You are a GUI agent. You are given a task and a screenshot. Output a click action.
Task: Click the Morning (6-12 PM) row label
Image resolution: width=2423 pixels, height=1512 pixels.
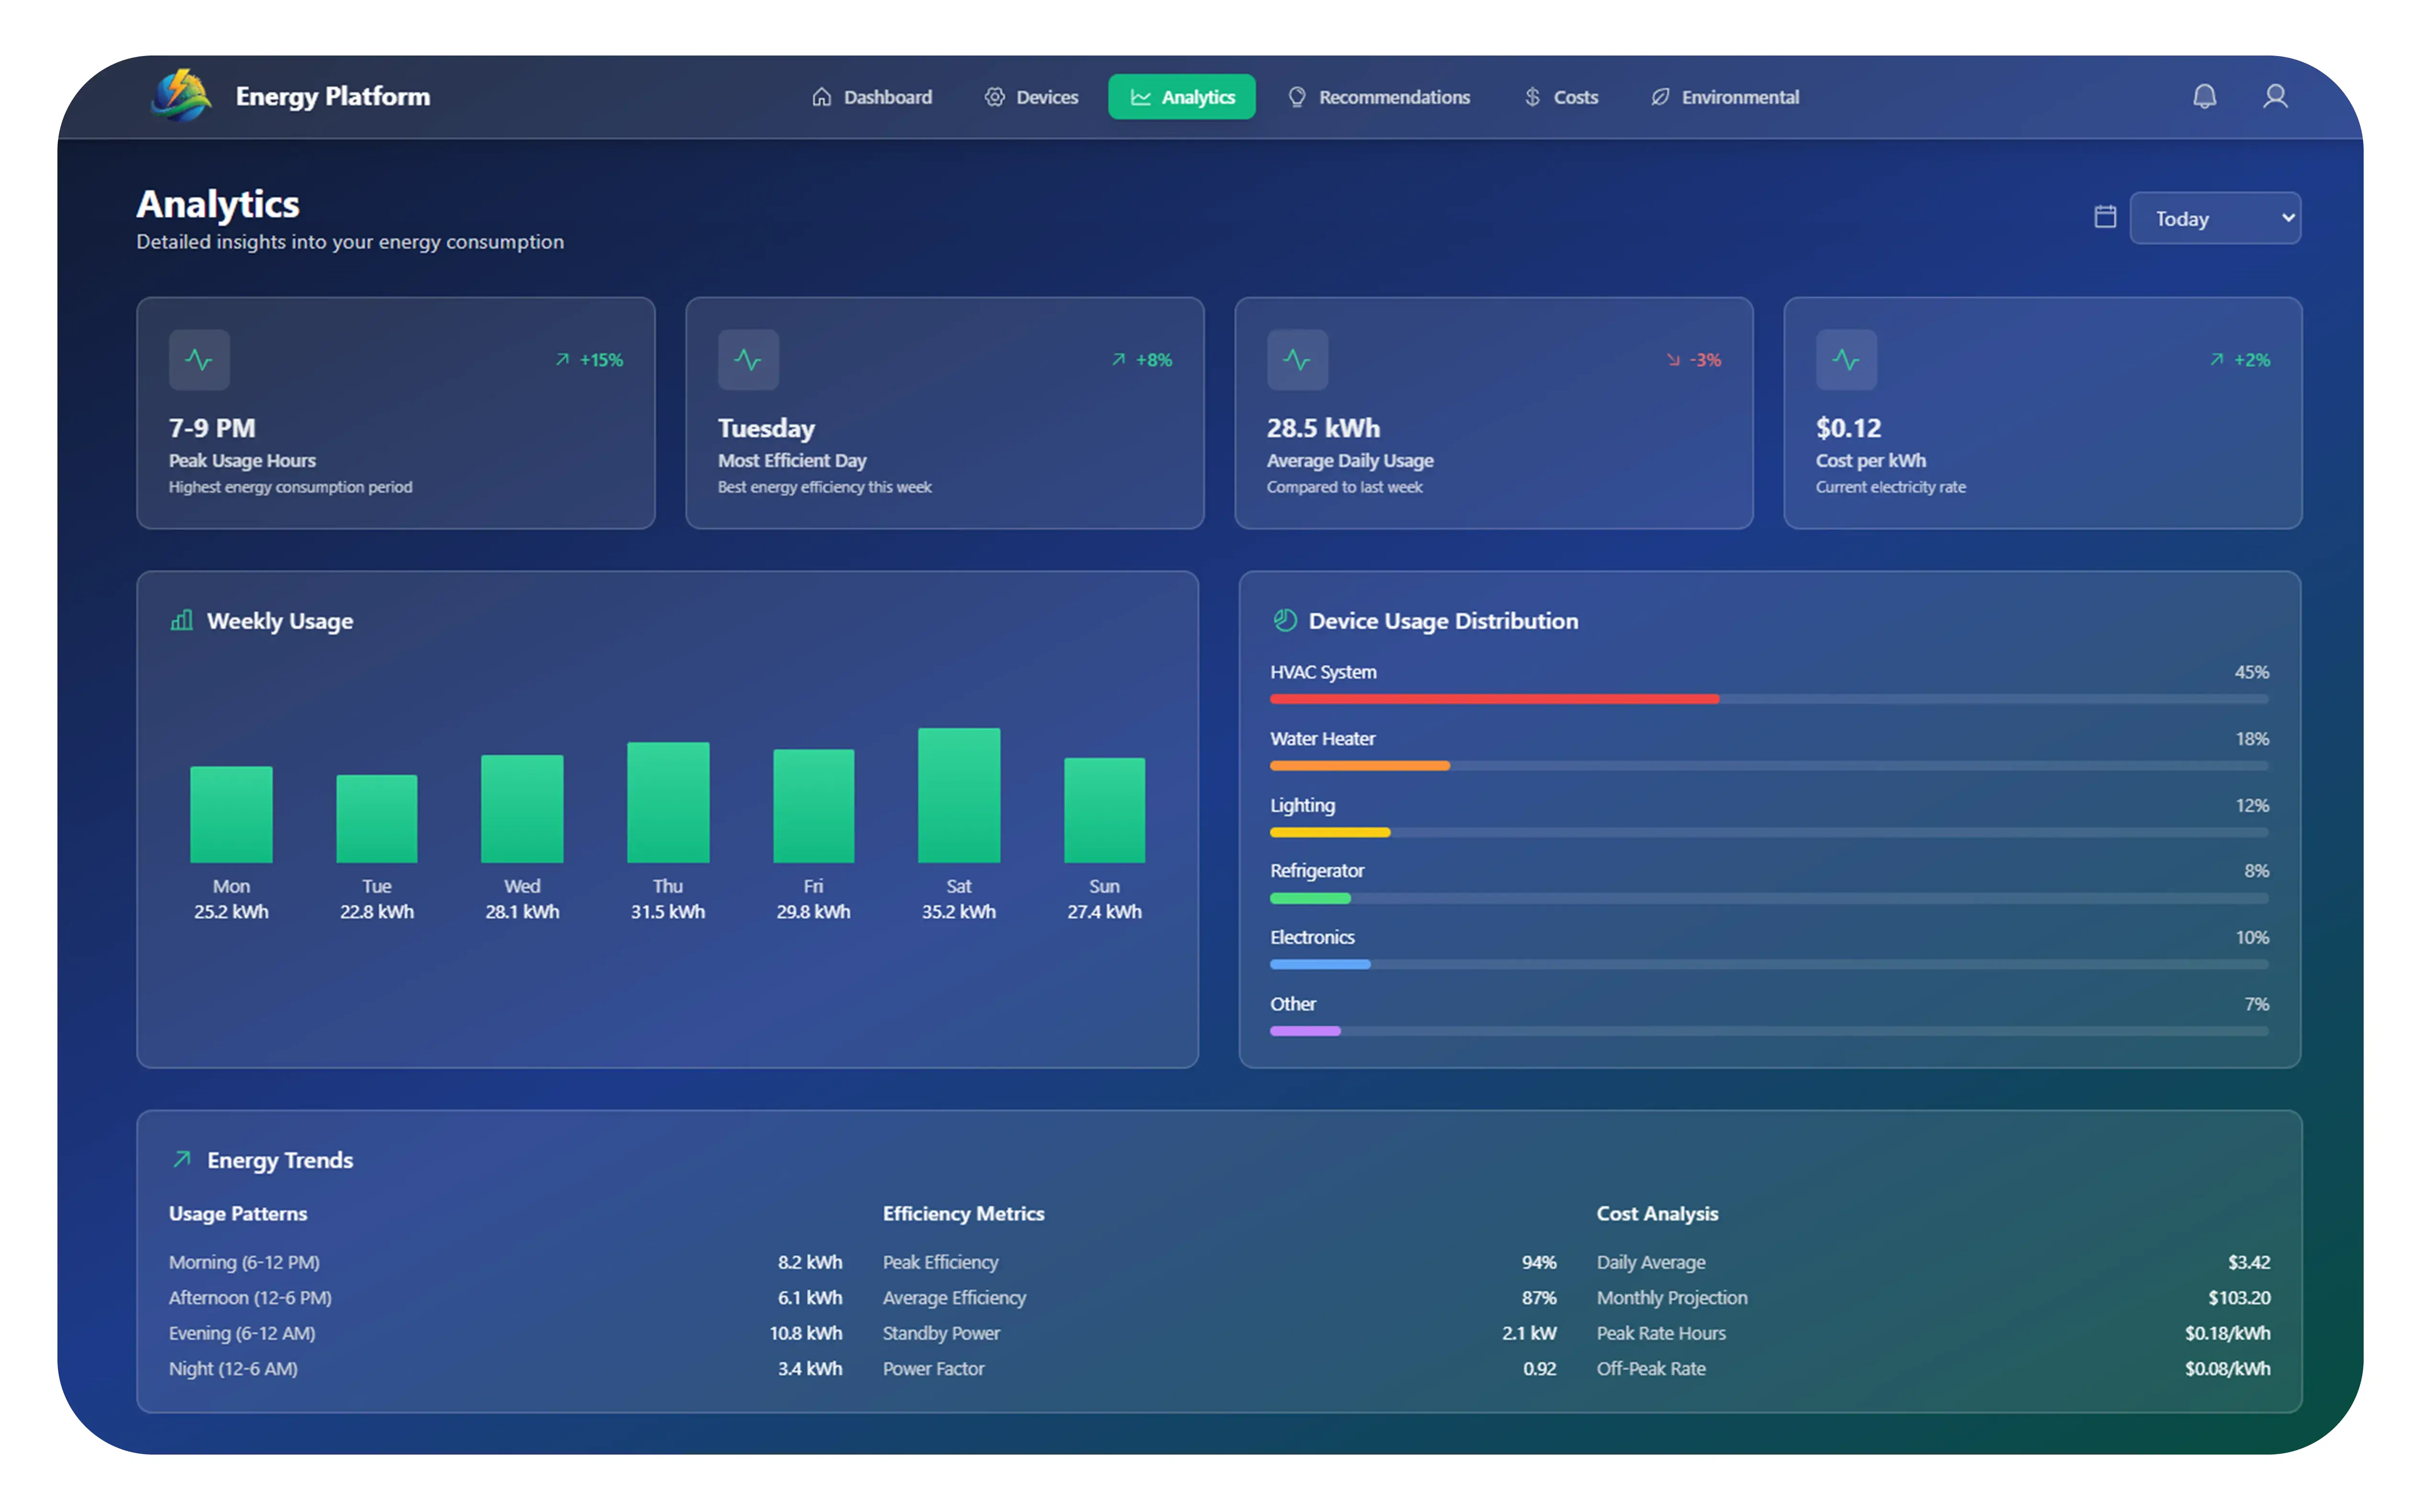point(244,1262)
